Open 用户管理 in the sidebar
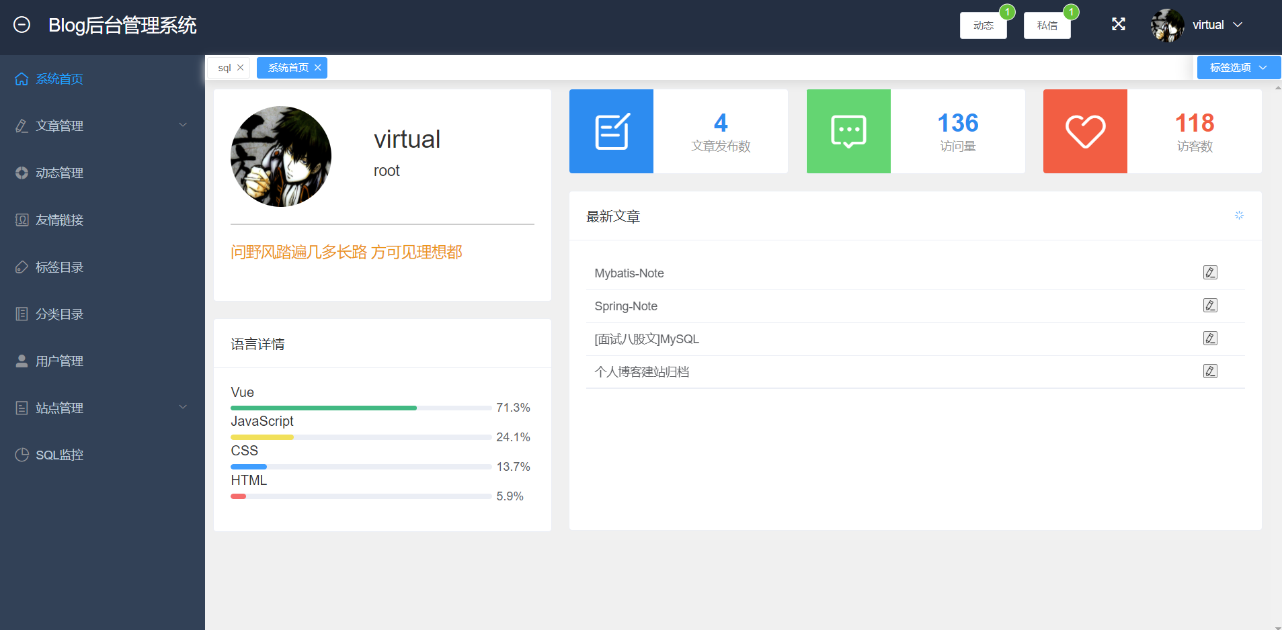 (102, 361)
